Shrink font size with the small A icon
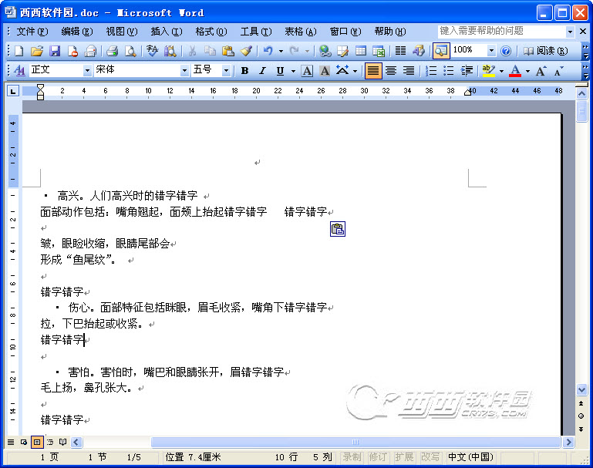 pos(558,71)
